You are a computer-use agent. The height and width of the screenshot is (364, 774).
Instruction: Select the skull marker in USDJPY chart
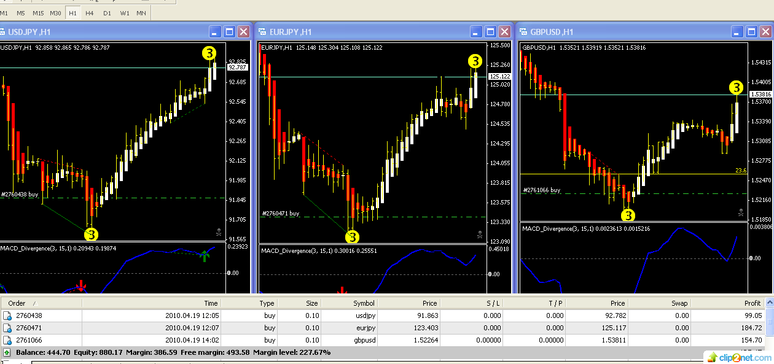coord(219,232)
